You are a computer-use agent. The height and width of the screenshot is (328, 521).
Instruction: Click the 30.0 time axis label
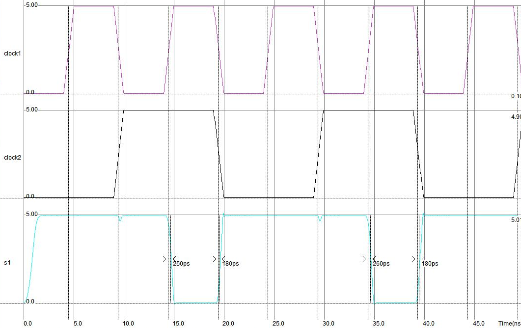(329, 324)
